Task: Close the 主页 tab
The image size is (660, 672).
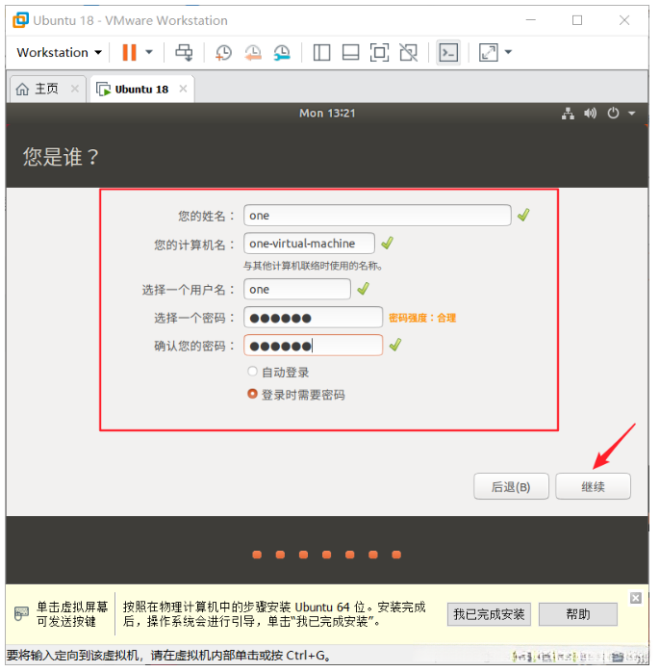Action: pos(75,89)
